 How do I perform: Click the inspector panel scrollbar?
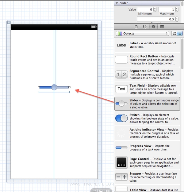(182, 3)
